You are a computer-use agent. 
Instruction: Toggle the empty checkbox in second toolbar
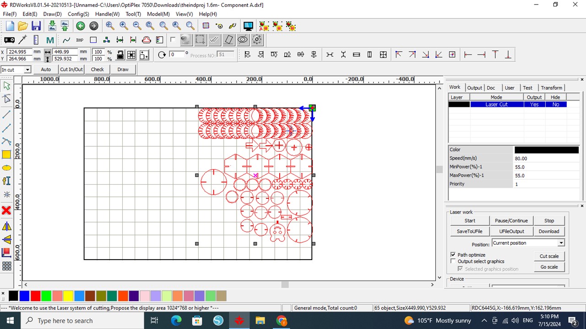click(x=173, y=40)
